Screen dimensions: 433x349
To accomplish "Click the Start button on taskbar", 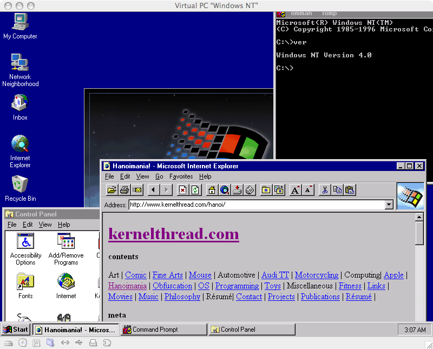I will [x=16, y=330].
